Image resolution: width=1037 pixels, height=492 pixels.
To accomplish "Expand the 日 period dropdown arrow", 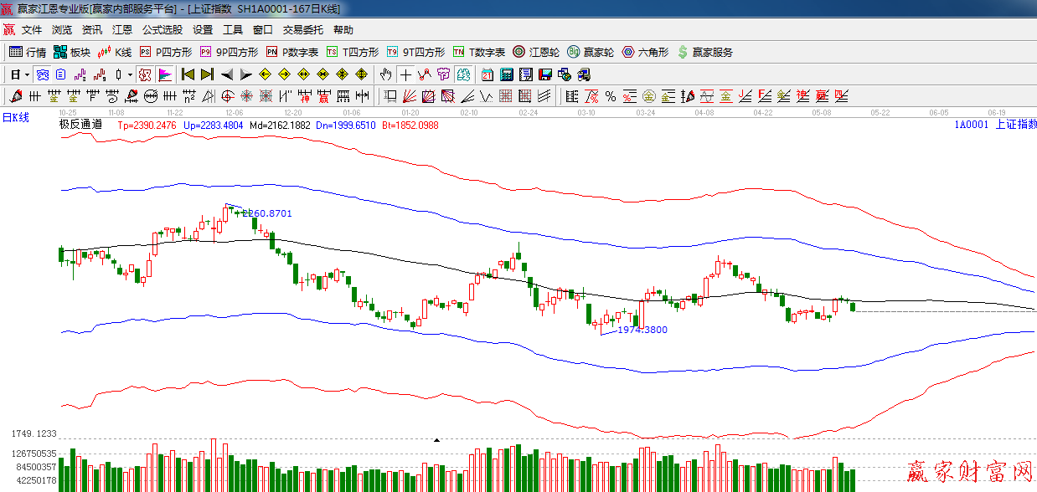I will 27,74.
